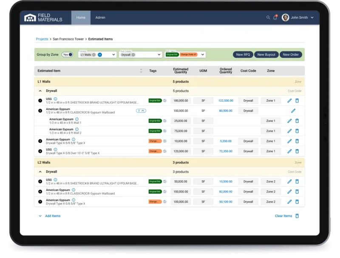Click the Clear Items trash icon
The height and width of the screenshot is (258, 340).
(297, 216)
